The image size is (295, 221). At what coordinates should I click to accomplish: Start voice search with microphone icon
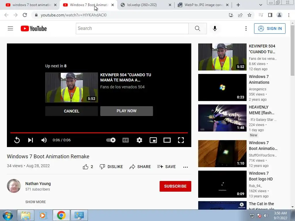(215, 28)
